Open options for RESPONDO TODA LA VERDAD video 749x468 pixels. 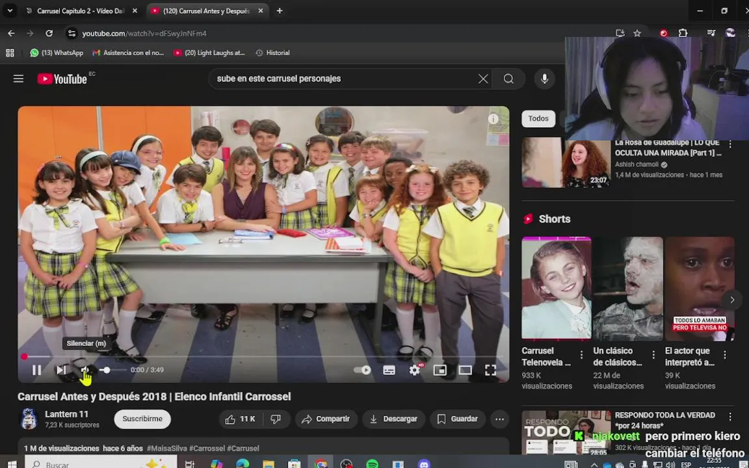pos(730,417)
